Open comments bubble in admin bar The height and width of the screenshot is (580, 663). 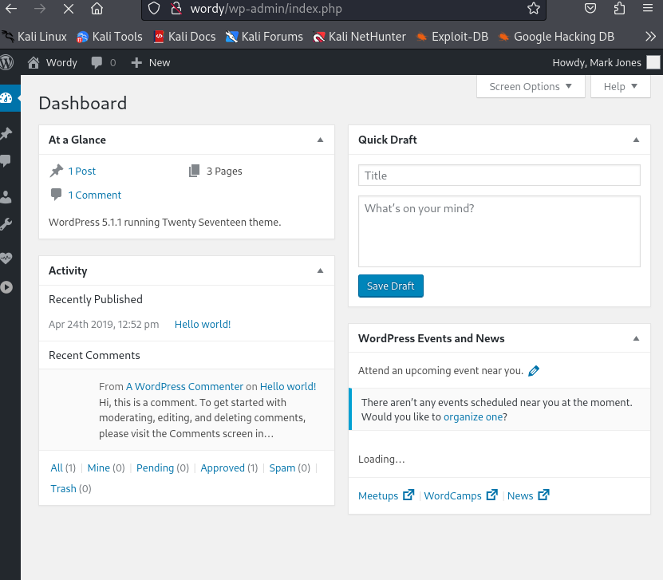(103, 62)
